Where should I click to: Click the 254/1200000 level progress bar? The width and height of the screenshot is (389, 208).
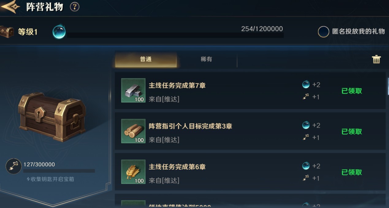(175, 35)
